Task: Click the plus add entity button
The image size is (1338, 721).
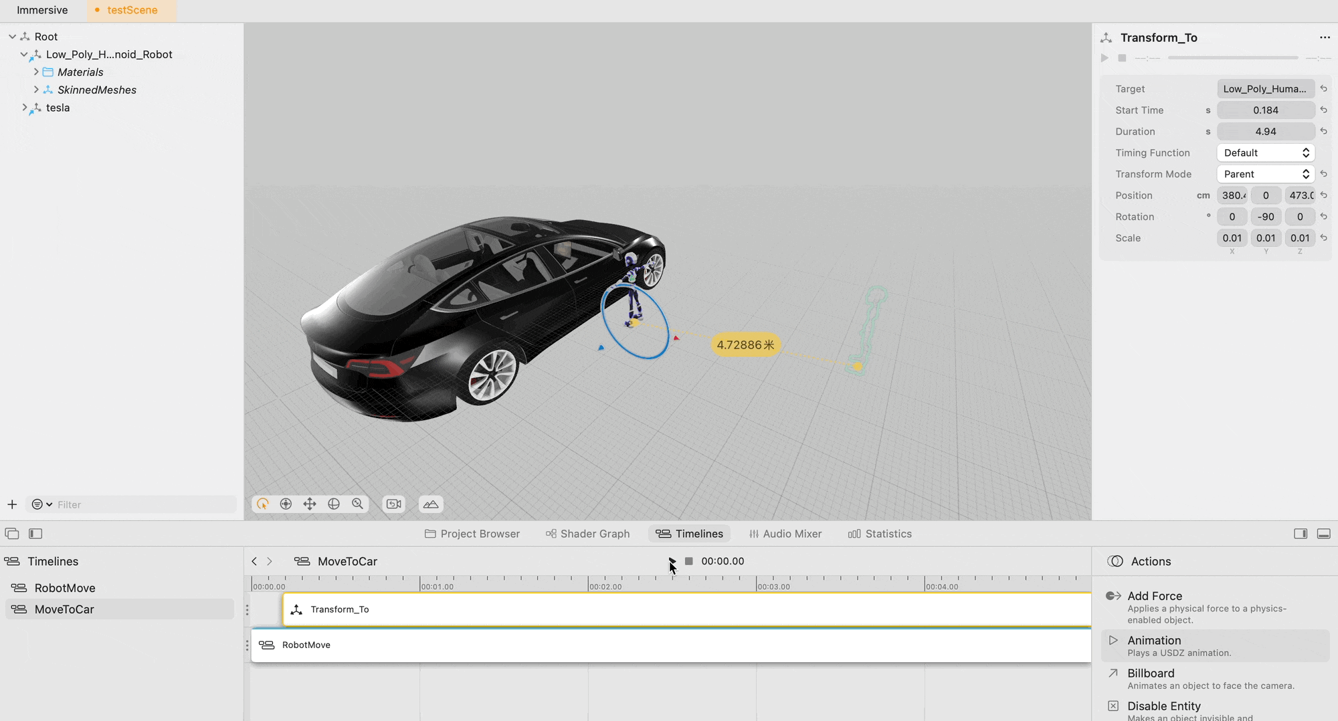Action: point(12,504)
